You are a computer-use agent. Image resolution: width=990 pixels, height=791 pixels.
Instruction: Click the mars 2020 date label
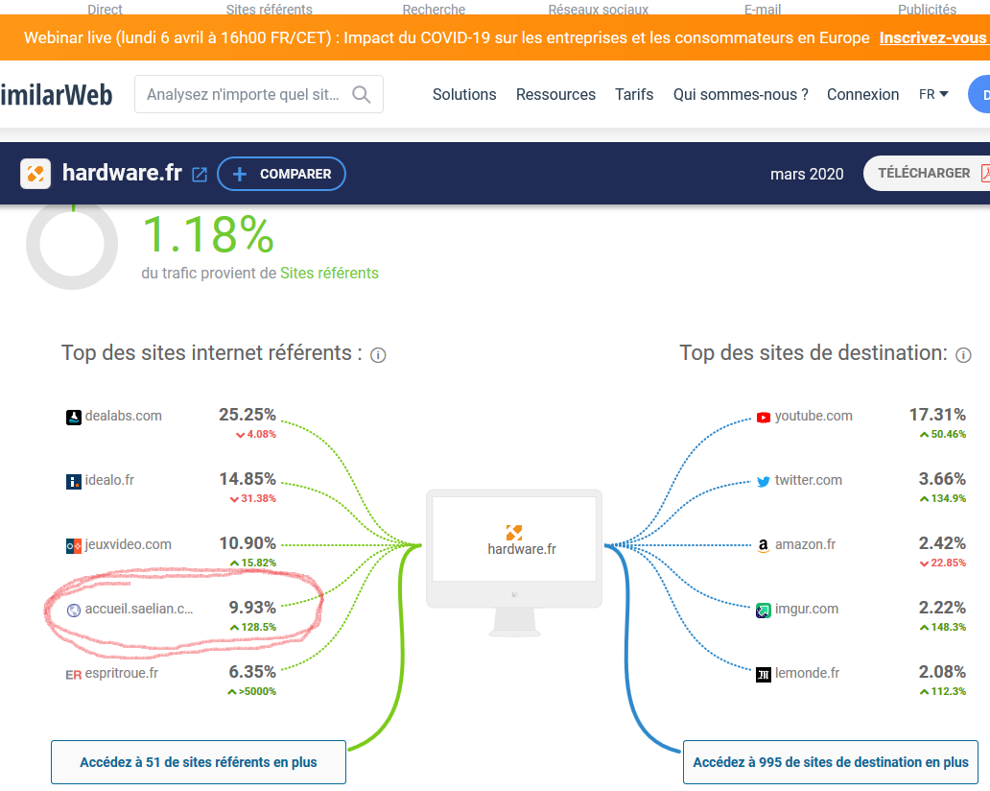click(806, 174)
